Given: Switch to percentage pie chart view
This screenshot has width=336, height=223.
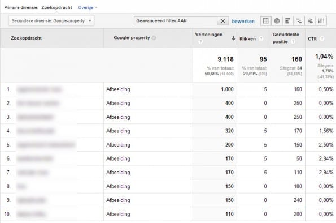Looking at the screenshot, I should tap(277, 21).
